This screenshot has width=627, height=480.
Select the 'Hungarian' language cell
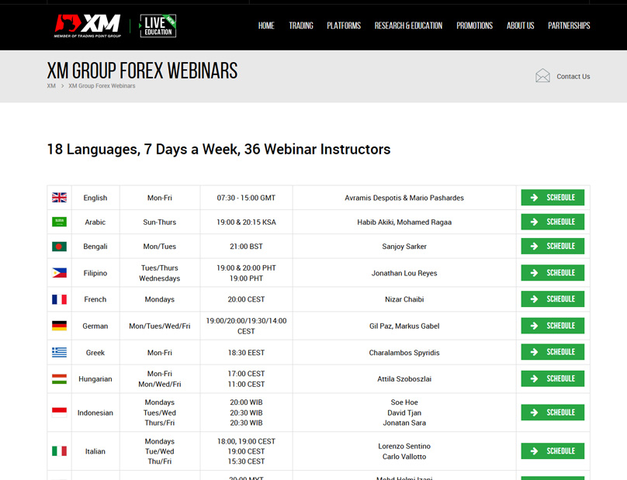pos(95,379)
